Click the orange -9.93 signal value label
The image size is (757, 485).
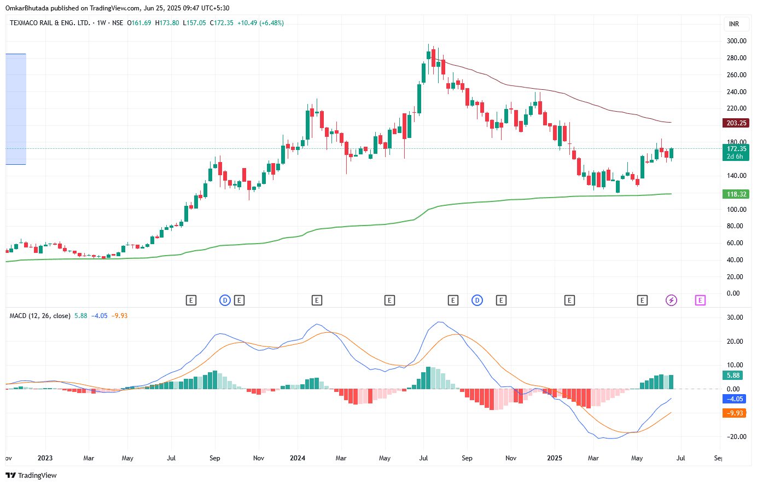734,413
